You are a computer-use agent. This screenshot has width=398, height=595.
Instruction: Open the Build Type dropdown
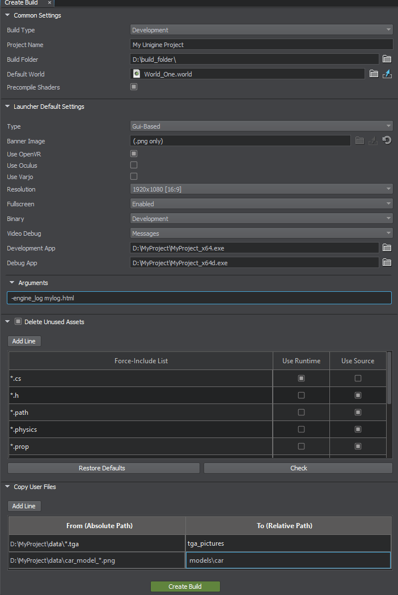(x=261, y=30)
